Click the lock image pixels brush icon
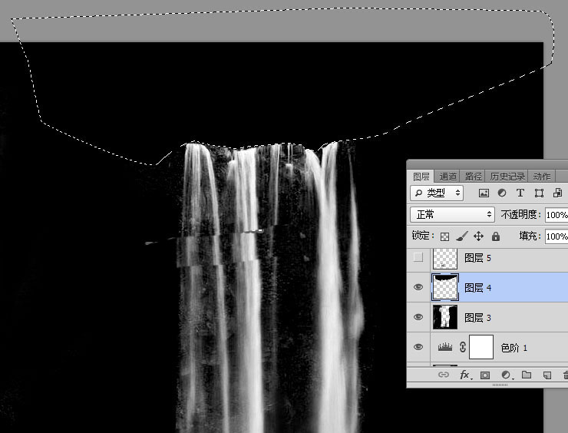 (x=461, y=236)
